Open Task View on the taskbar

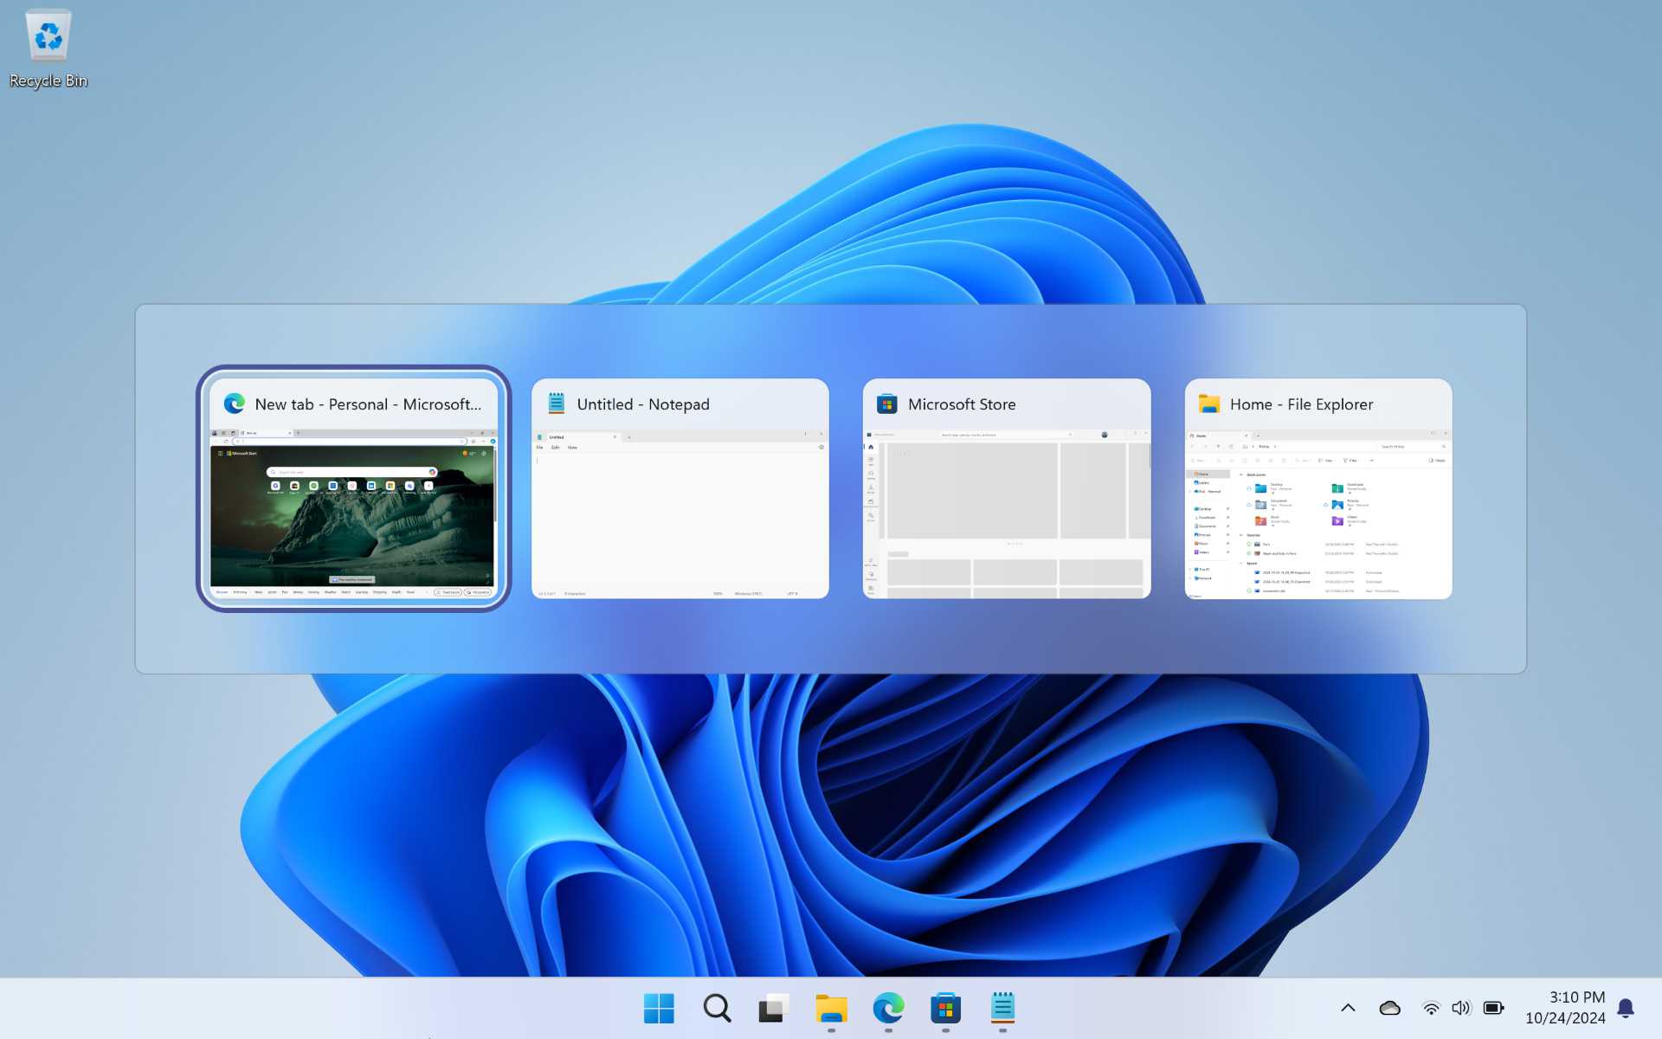[x=774, y=1008]
